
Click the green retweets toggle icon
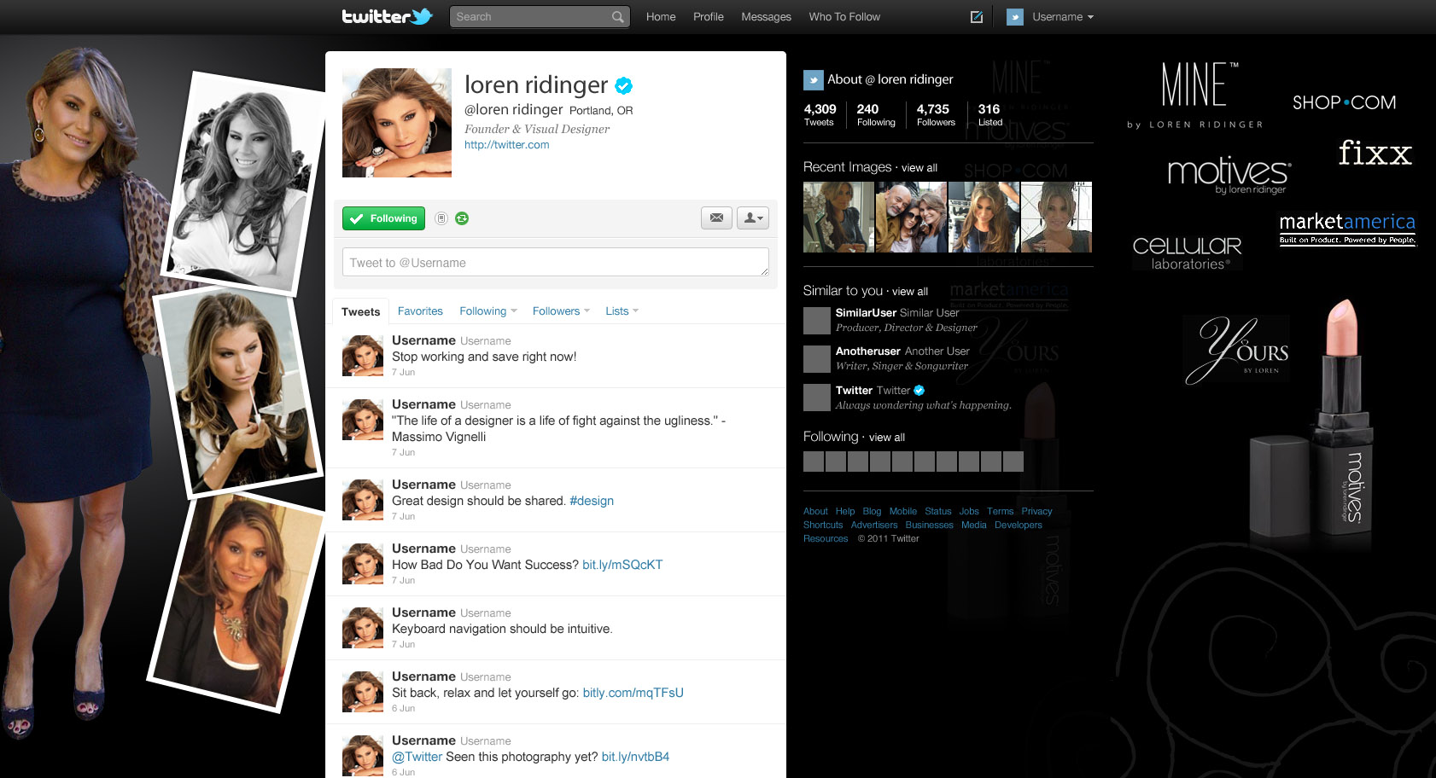(x=462, y=218)
